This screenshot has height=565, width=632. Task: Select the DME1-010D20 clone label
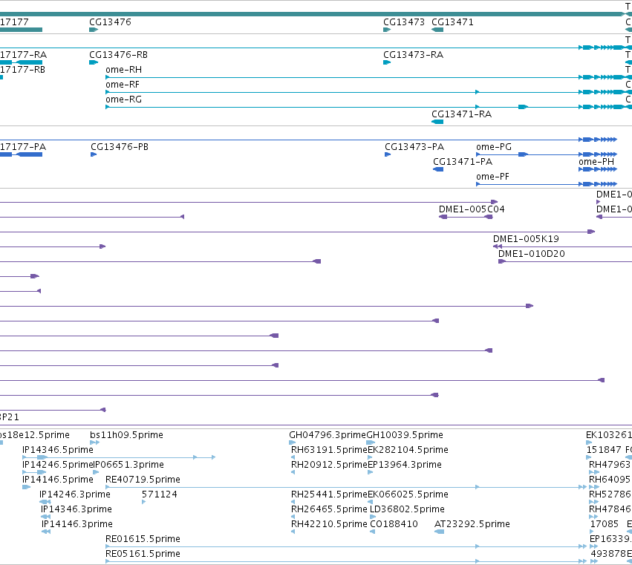[x=531, y=254]
